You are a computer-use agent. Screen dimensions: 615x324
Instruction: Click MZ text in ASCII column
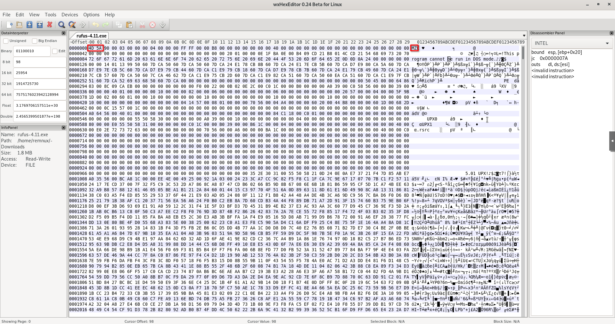point(414,48)
